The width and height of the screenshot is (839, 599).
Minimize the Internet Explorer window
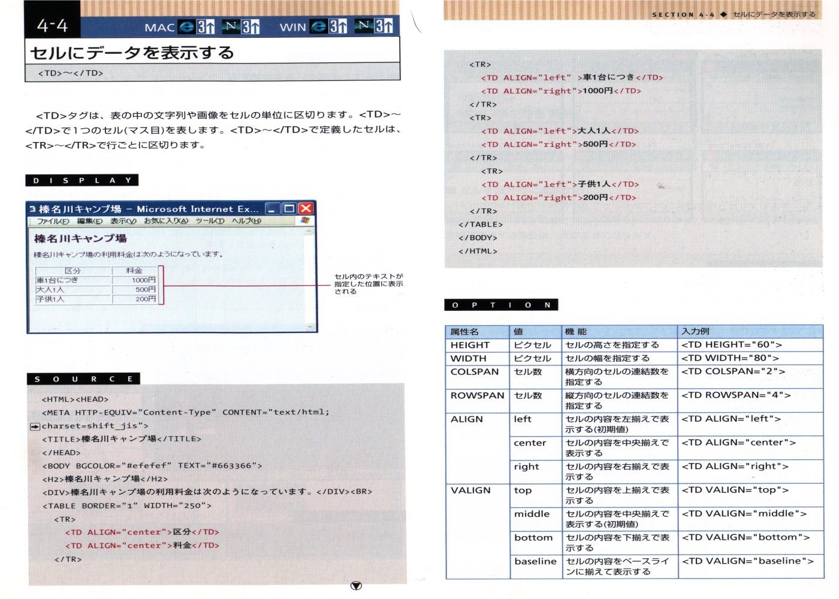click(273, 208)
